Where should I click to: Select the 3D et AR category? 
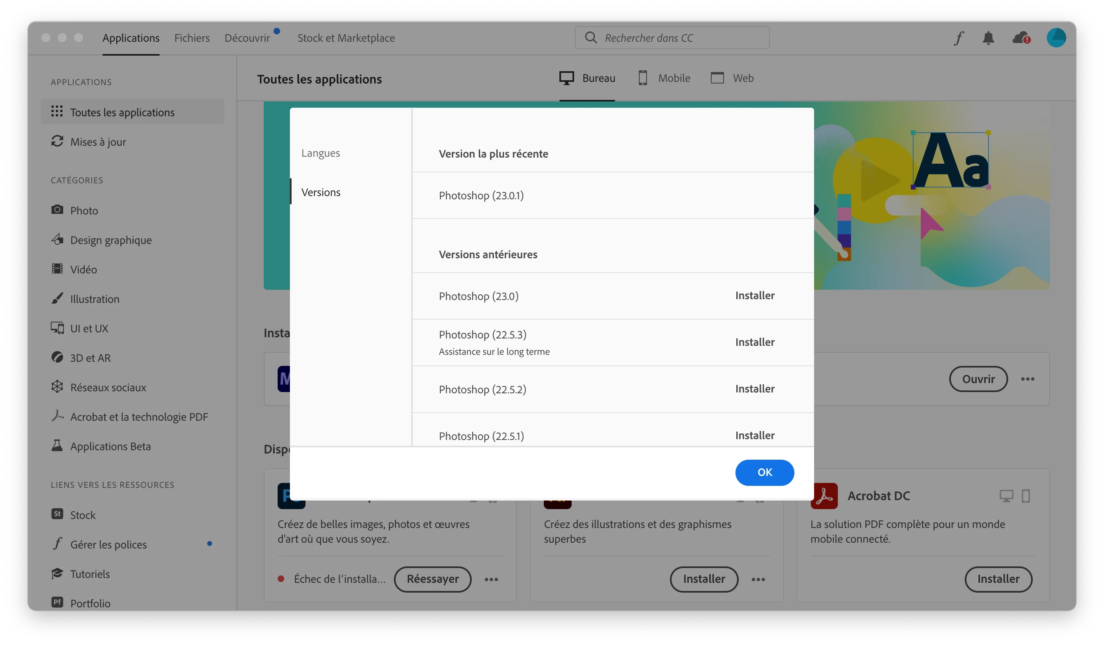click(x=90, y=358)
